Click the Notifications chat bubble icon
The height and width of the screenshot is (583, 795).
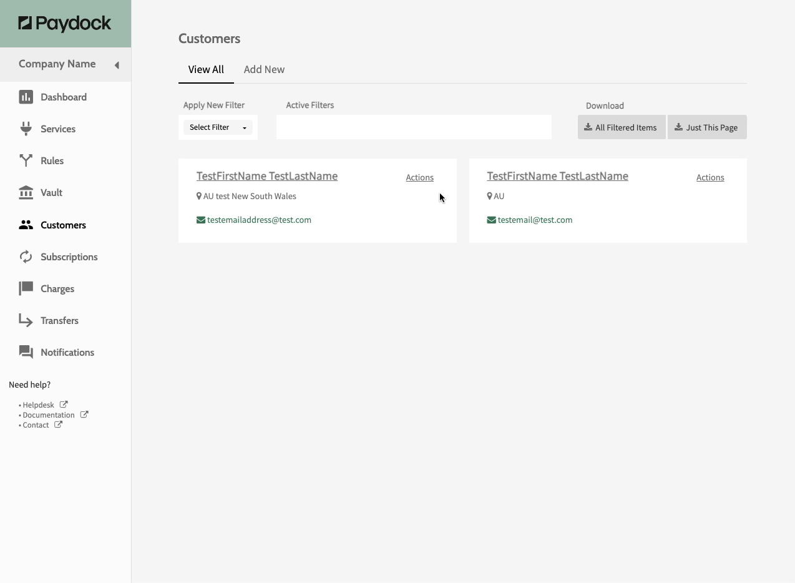click(x=26, y=352)
